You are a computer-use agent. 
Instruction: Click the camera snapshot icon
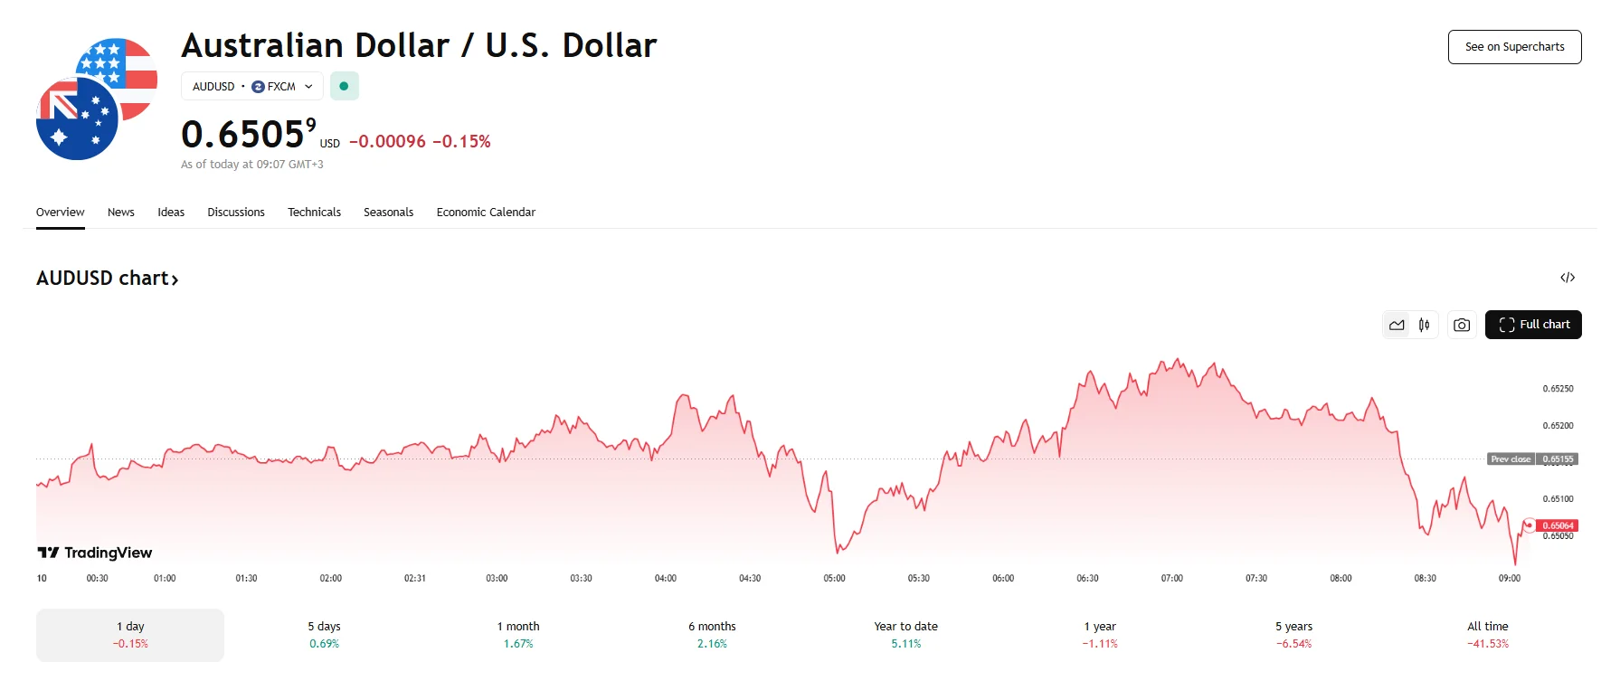1462,325
